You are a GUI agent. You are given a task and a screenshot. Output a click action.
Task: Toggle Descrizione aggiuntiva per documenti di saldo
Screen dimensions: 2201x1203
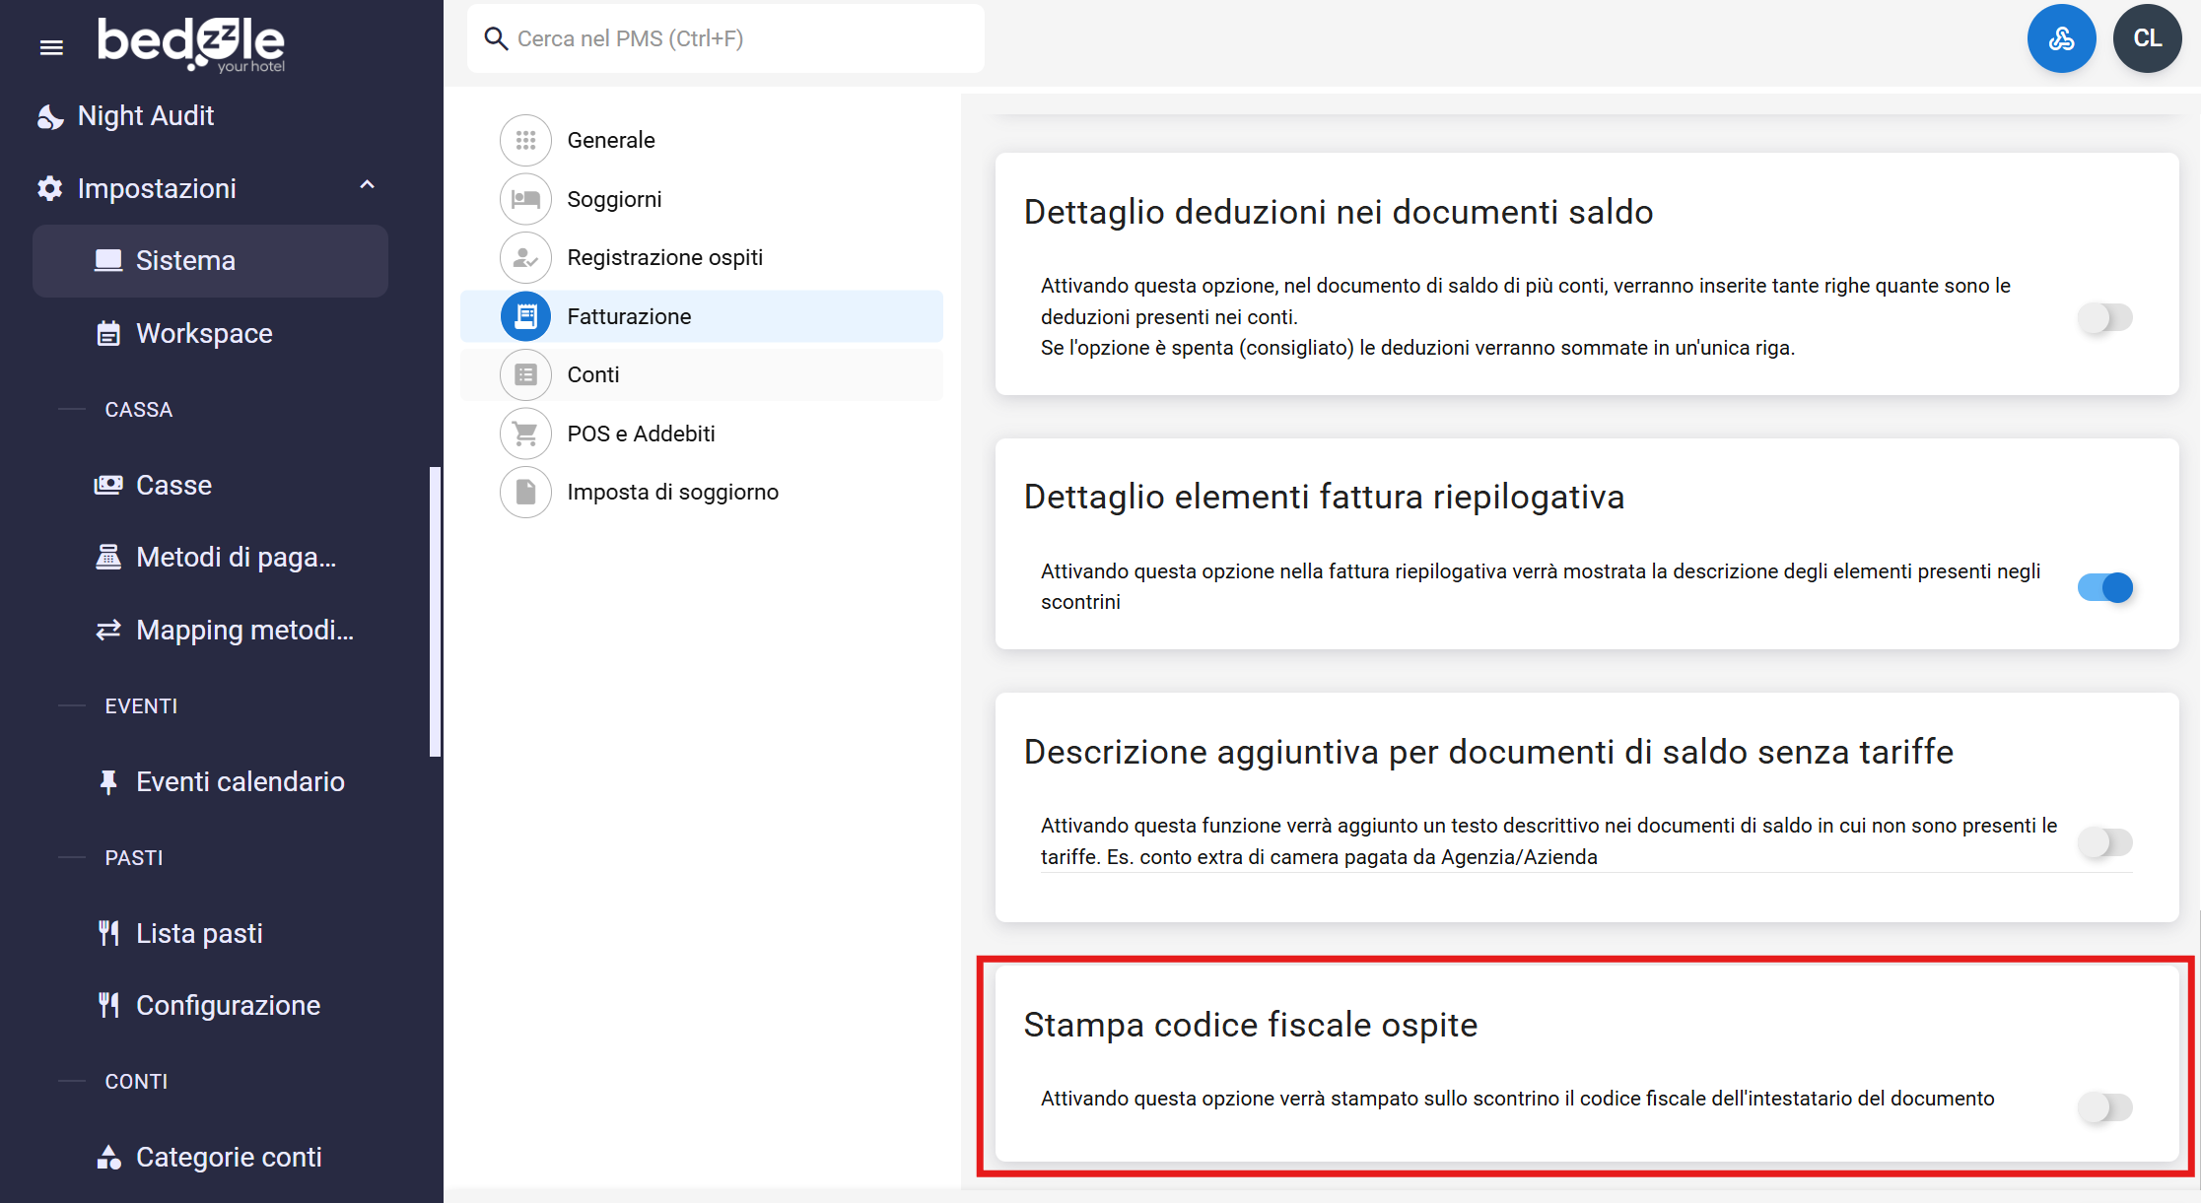[2104, 842]
